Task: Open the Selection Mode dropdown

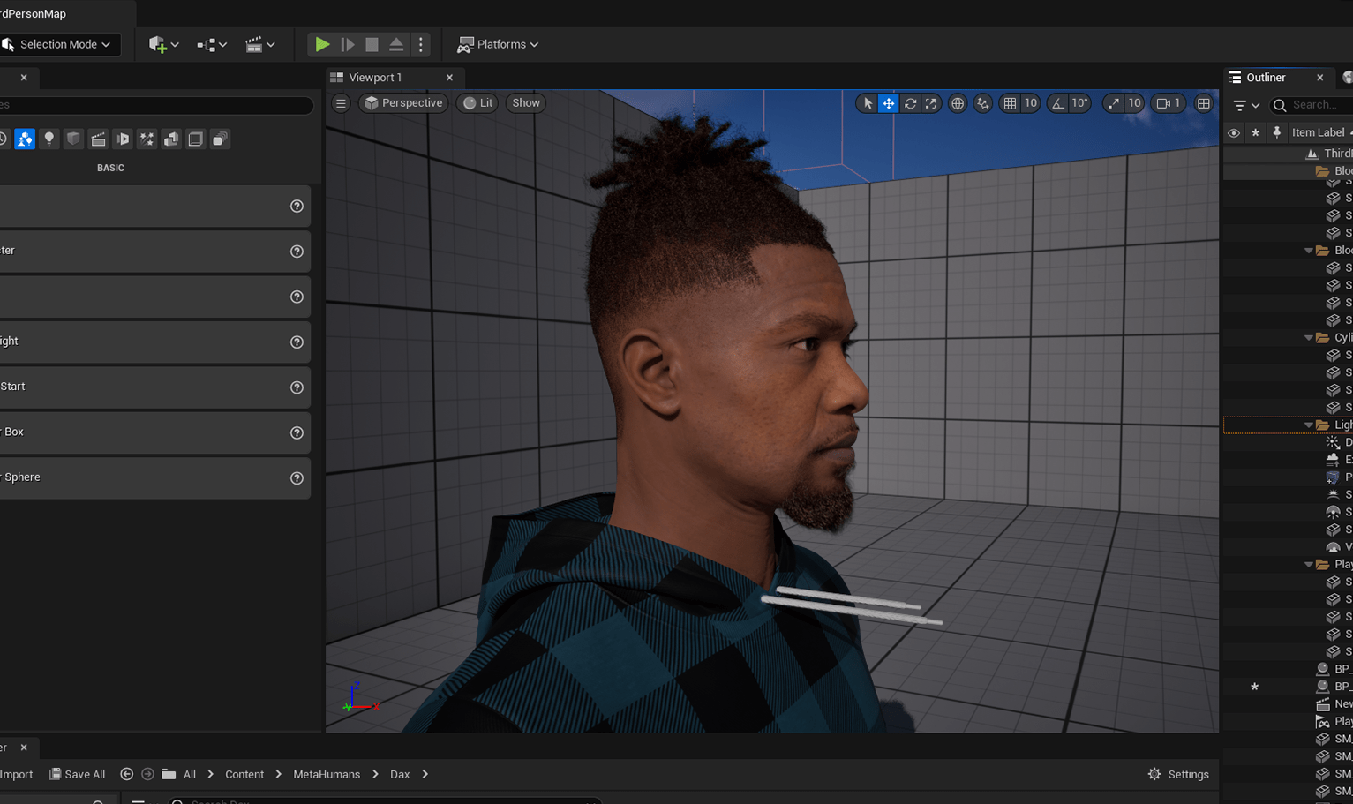Action: coord(59,44)
